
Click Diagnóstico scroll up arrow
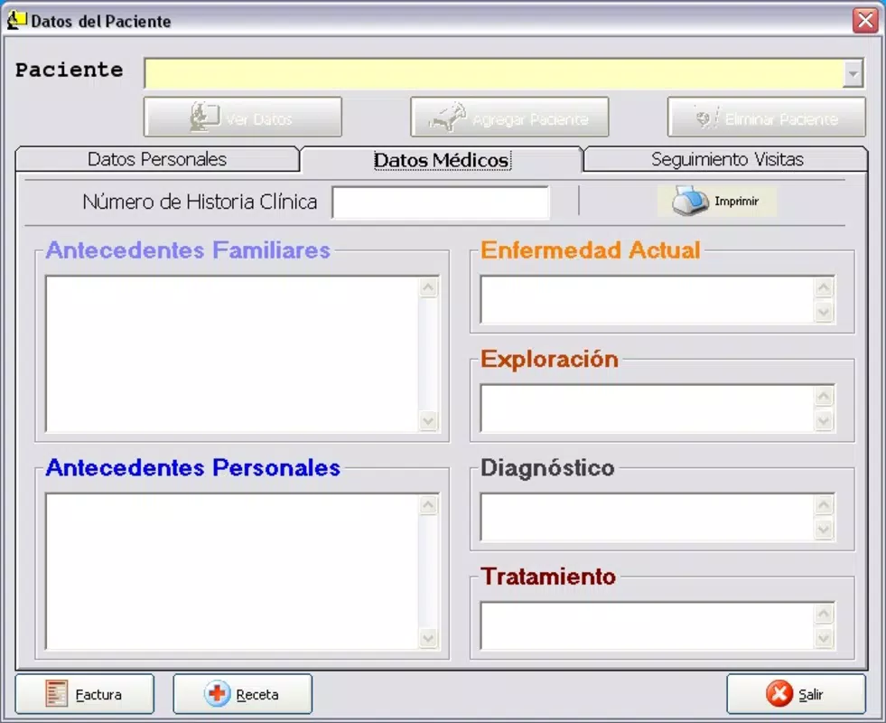824,504
